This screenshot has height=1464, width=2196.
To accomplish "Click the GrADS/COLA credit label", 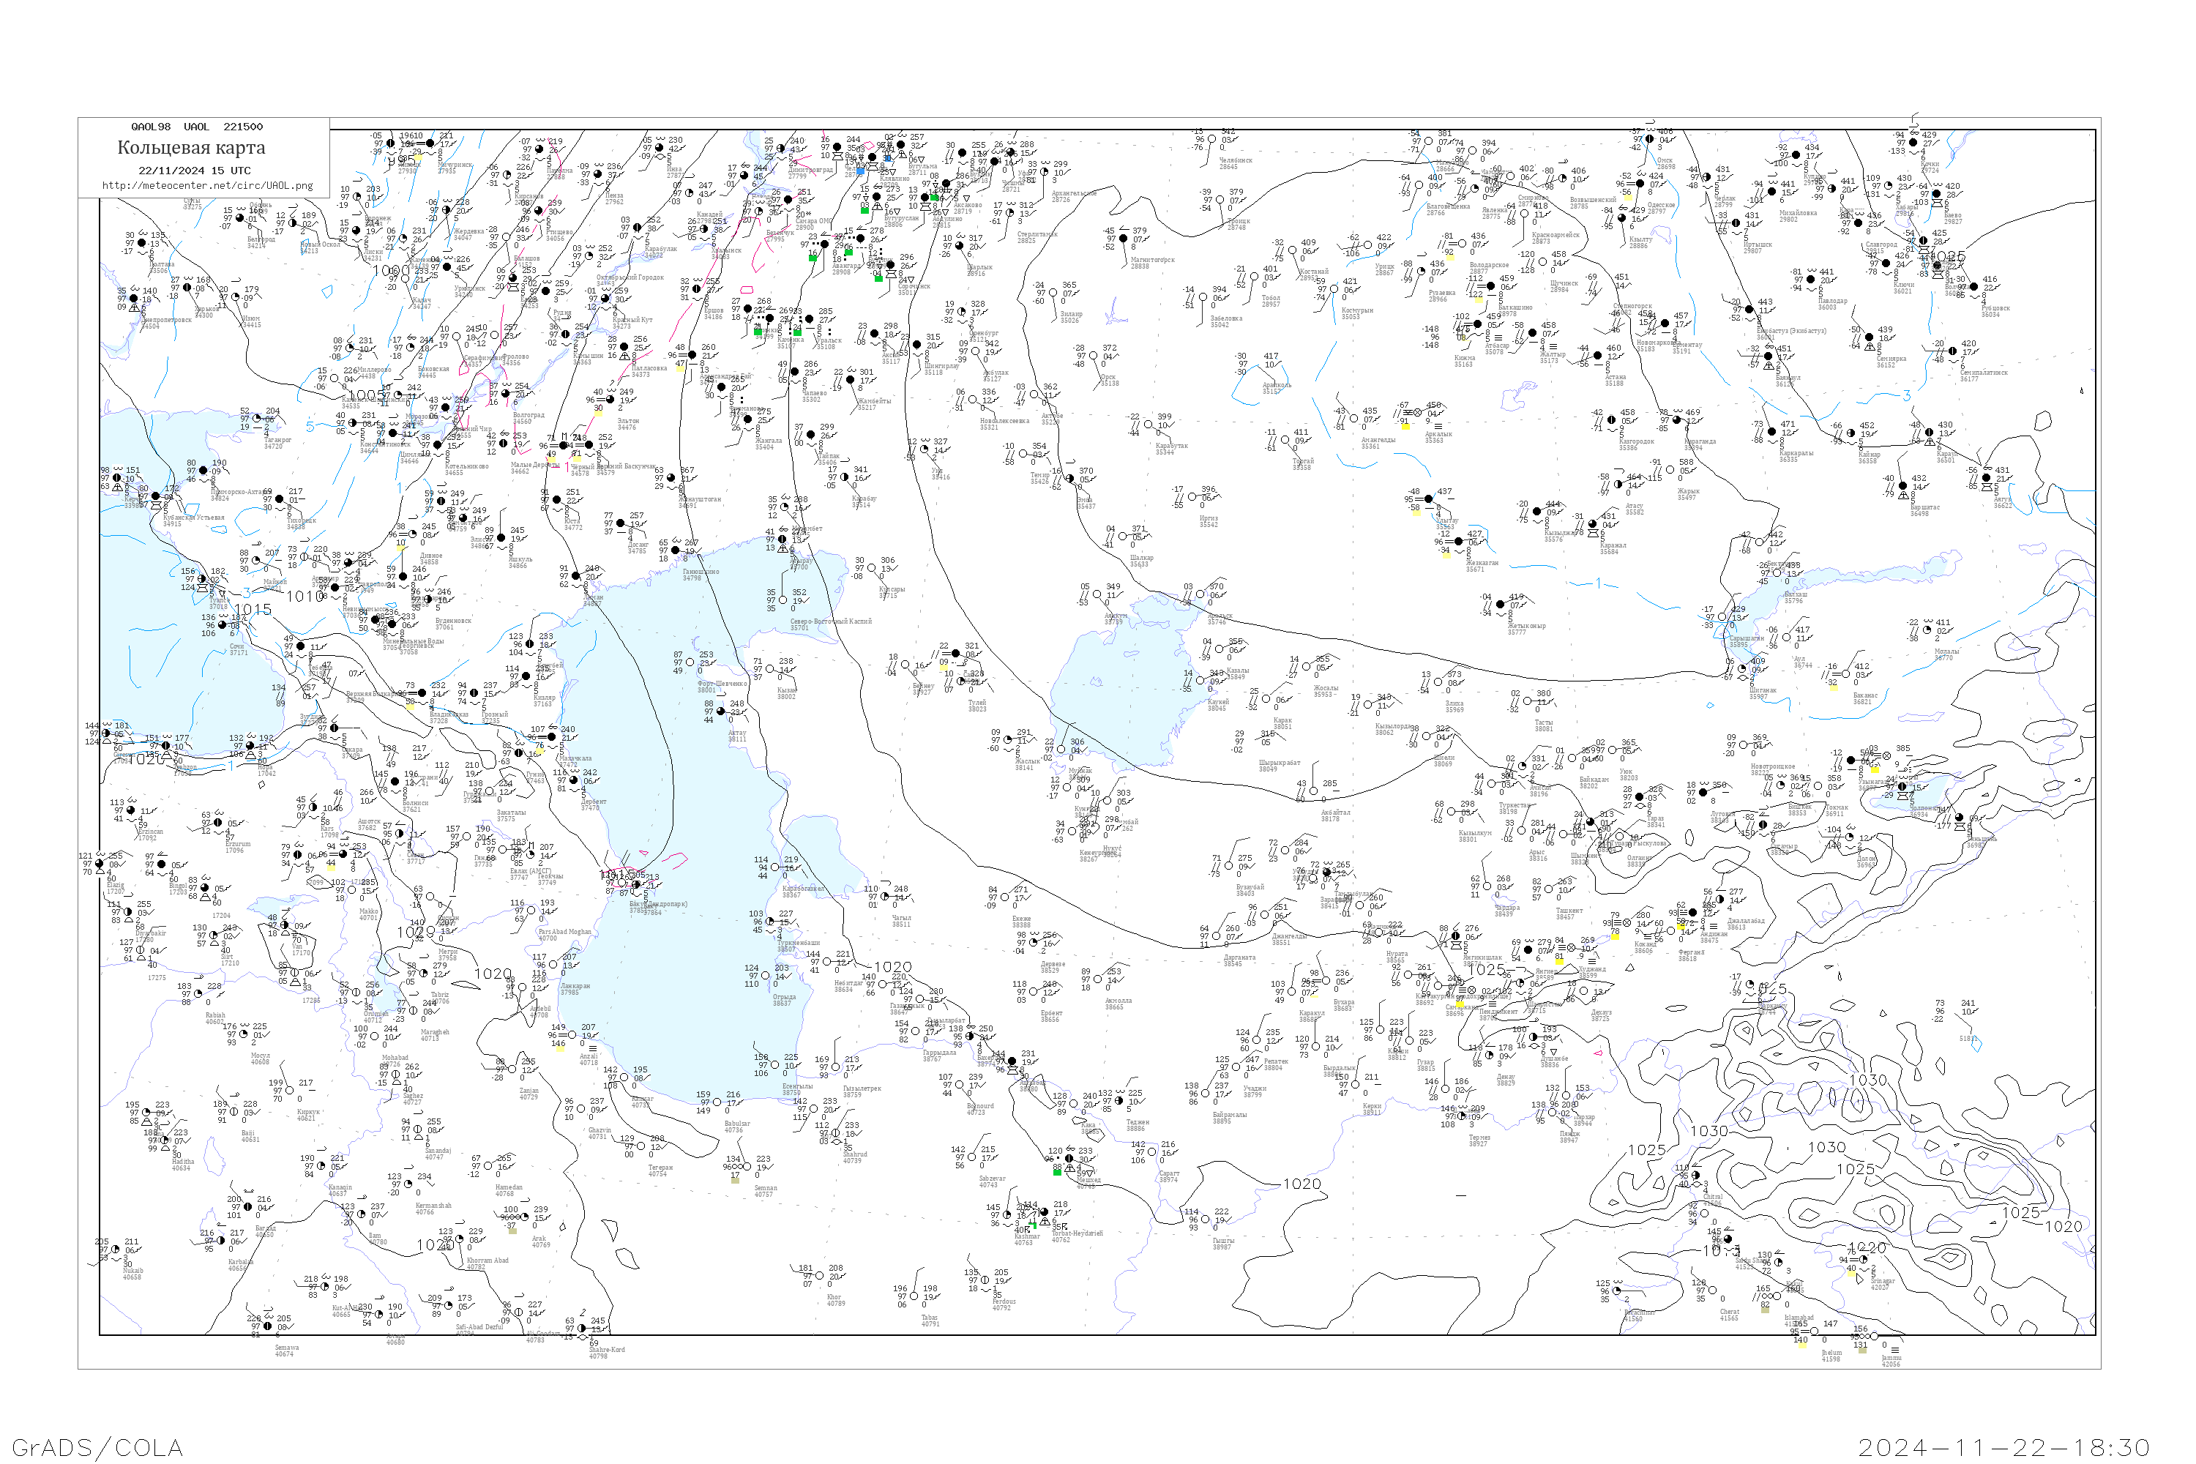I will click(x=97, y=1446).
